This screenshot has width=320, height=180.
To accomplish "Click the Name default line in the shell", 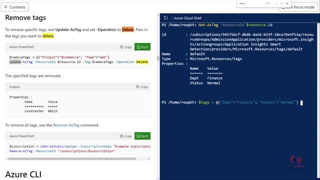I will [183, 54].
